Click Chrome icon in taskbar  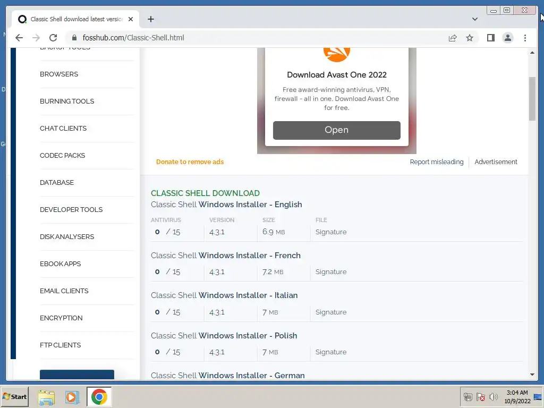point(99,396)
